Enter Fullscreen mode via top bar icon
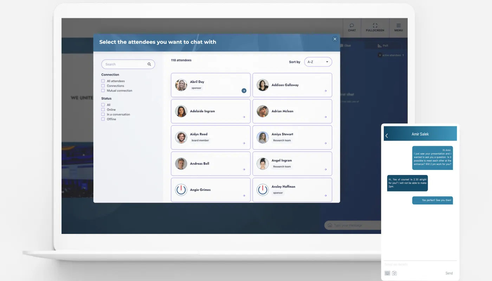Image resolution: width=492 pixels, height=281 pixels. [x=375, y=27]
